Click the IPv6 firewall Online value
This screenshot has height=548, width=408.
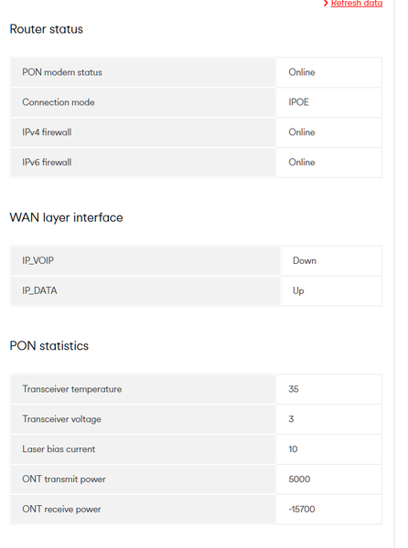point(302,163)
